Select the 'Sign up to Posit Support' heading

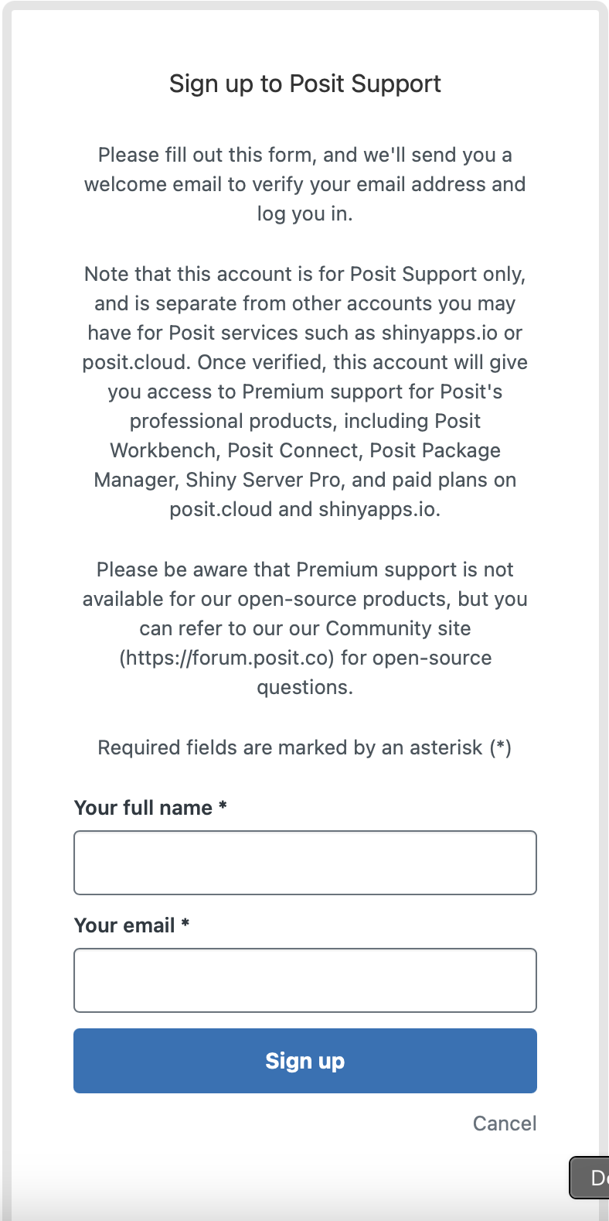click(x=304, y=84)
